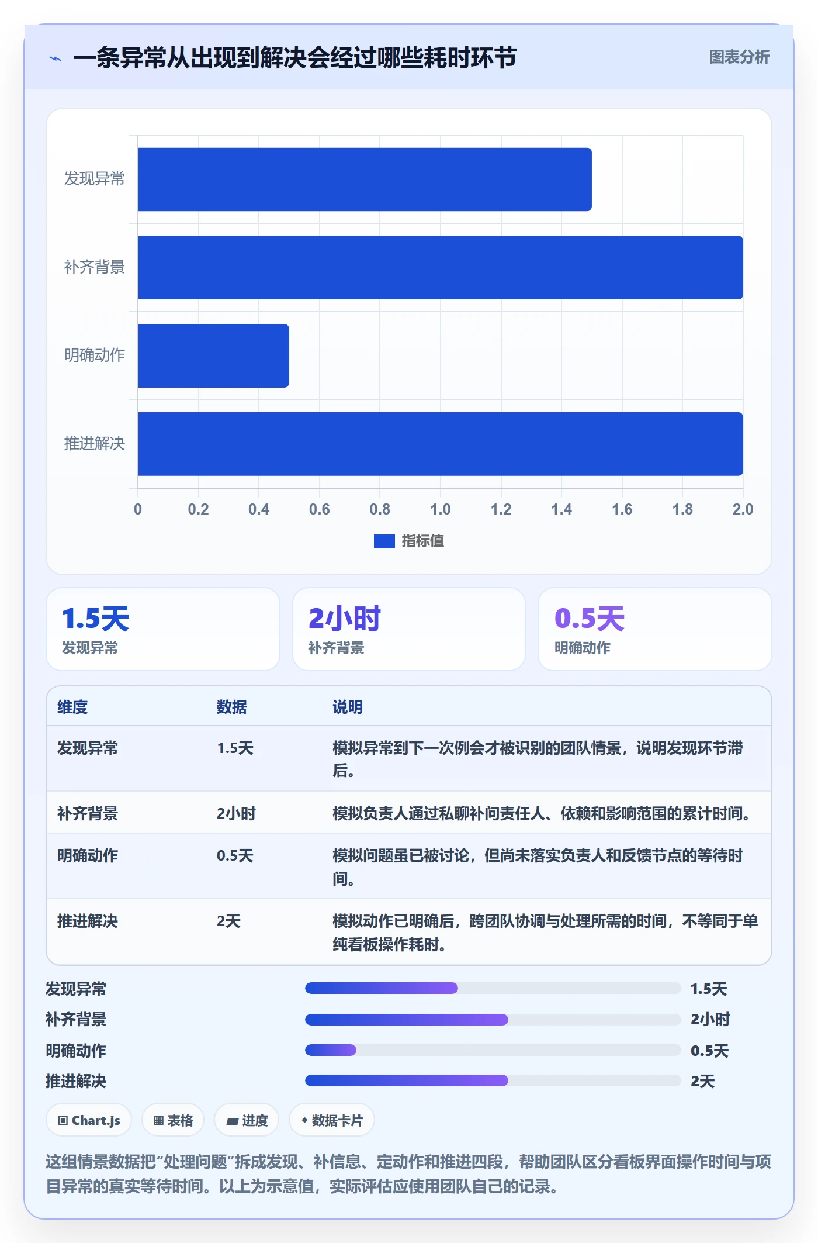Click the 维度 table column header
Image resolution: width=818 pixels, height=1243 pixels.
(72, 707)
